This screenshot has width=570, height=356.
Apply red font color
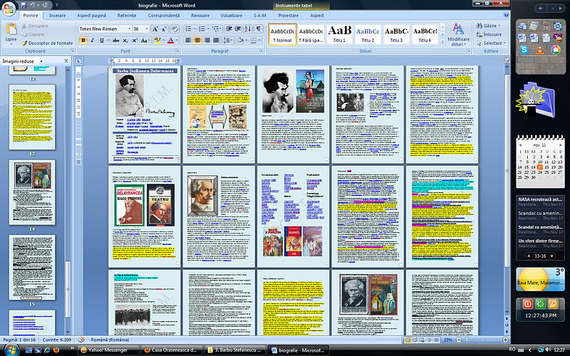coord(170,41)
